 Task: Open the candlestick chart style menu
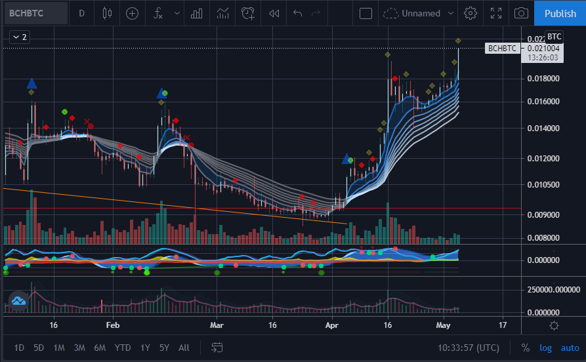tap(107, 14)
